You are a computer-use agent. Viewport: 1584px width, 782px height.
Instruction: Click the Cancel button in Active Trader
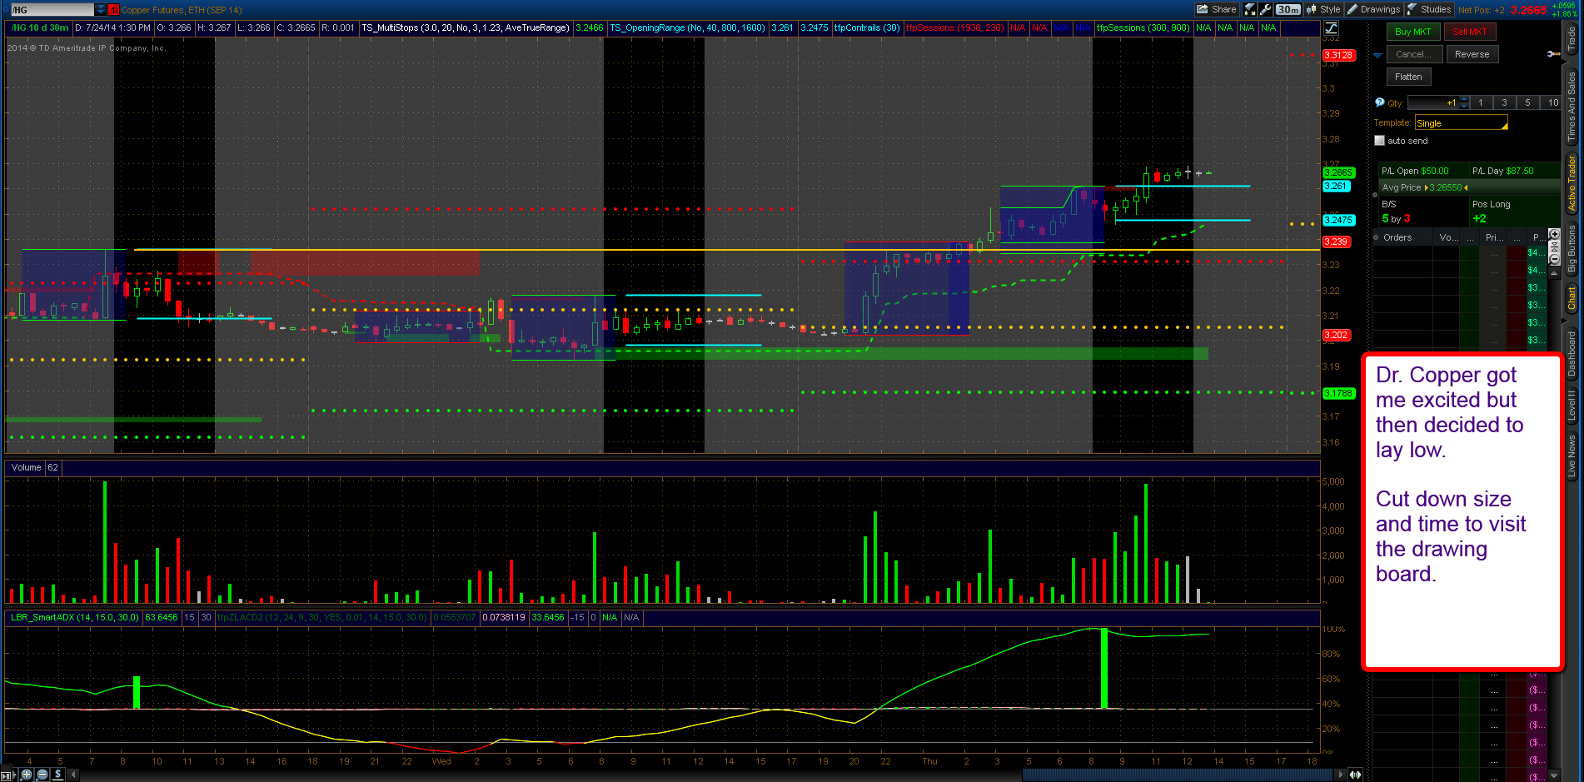1413,54
